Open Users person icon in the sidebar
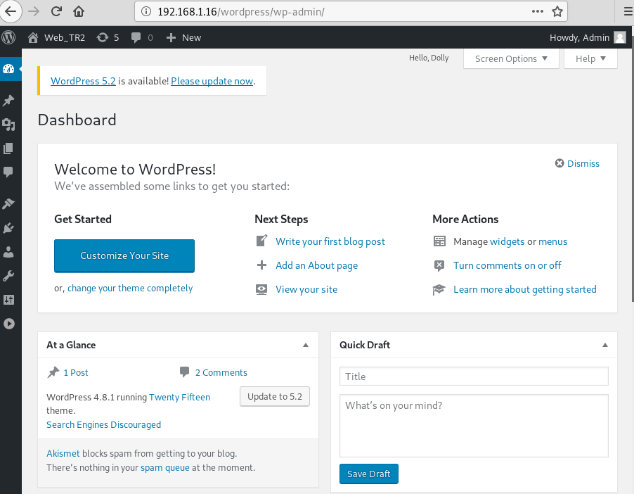634x494 pixels. point(8,251)
